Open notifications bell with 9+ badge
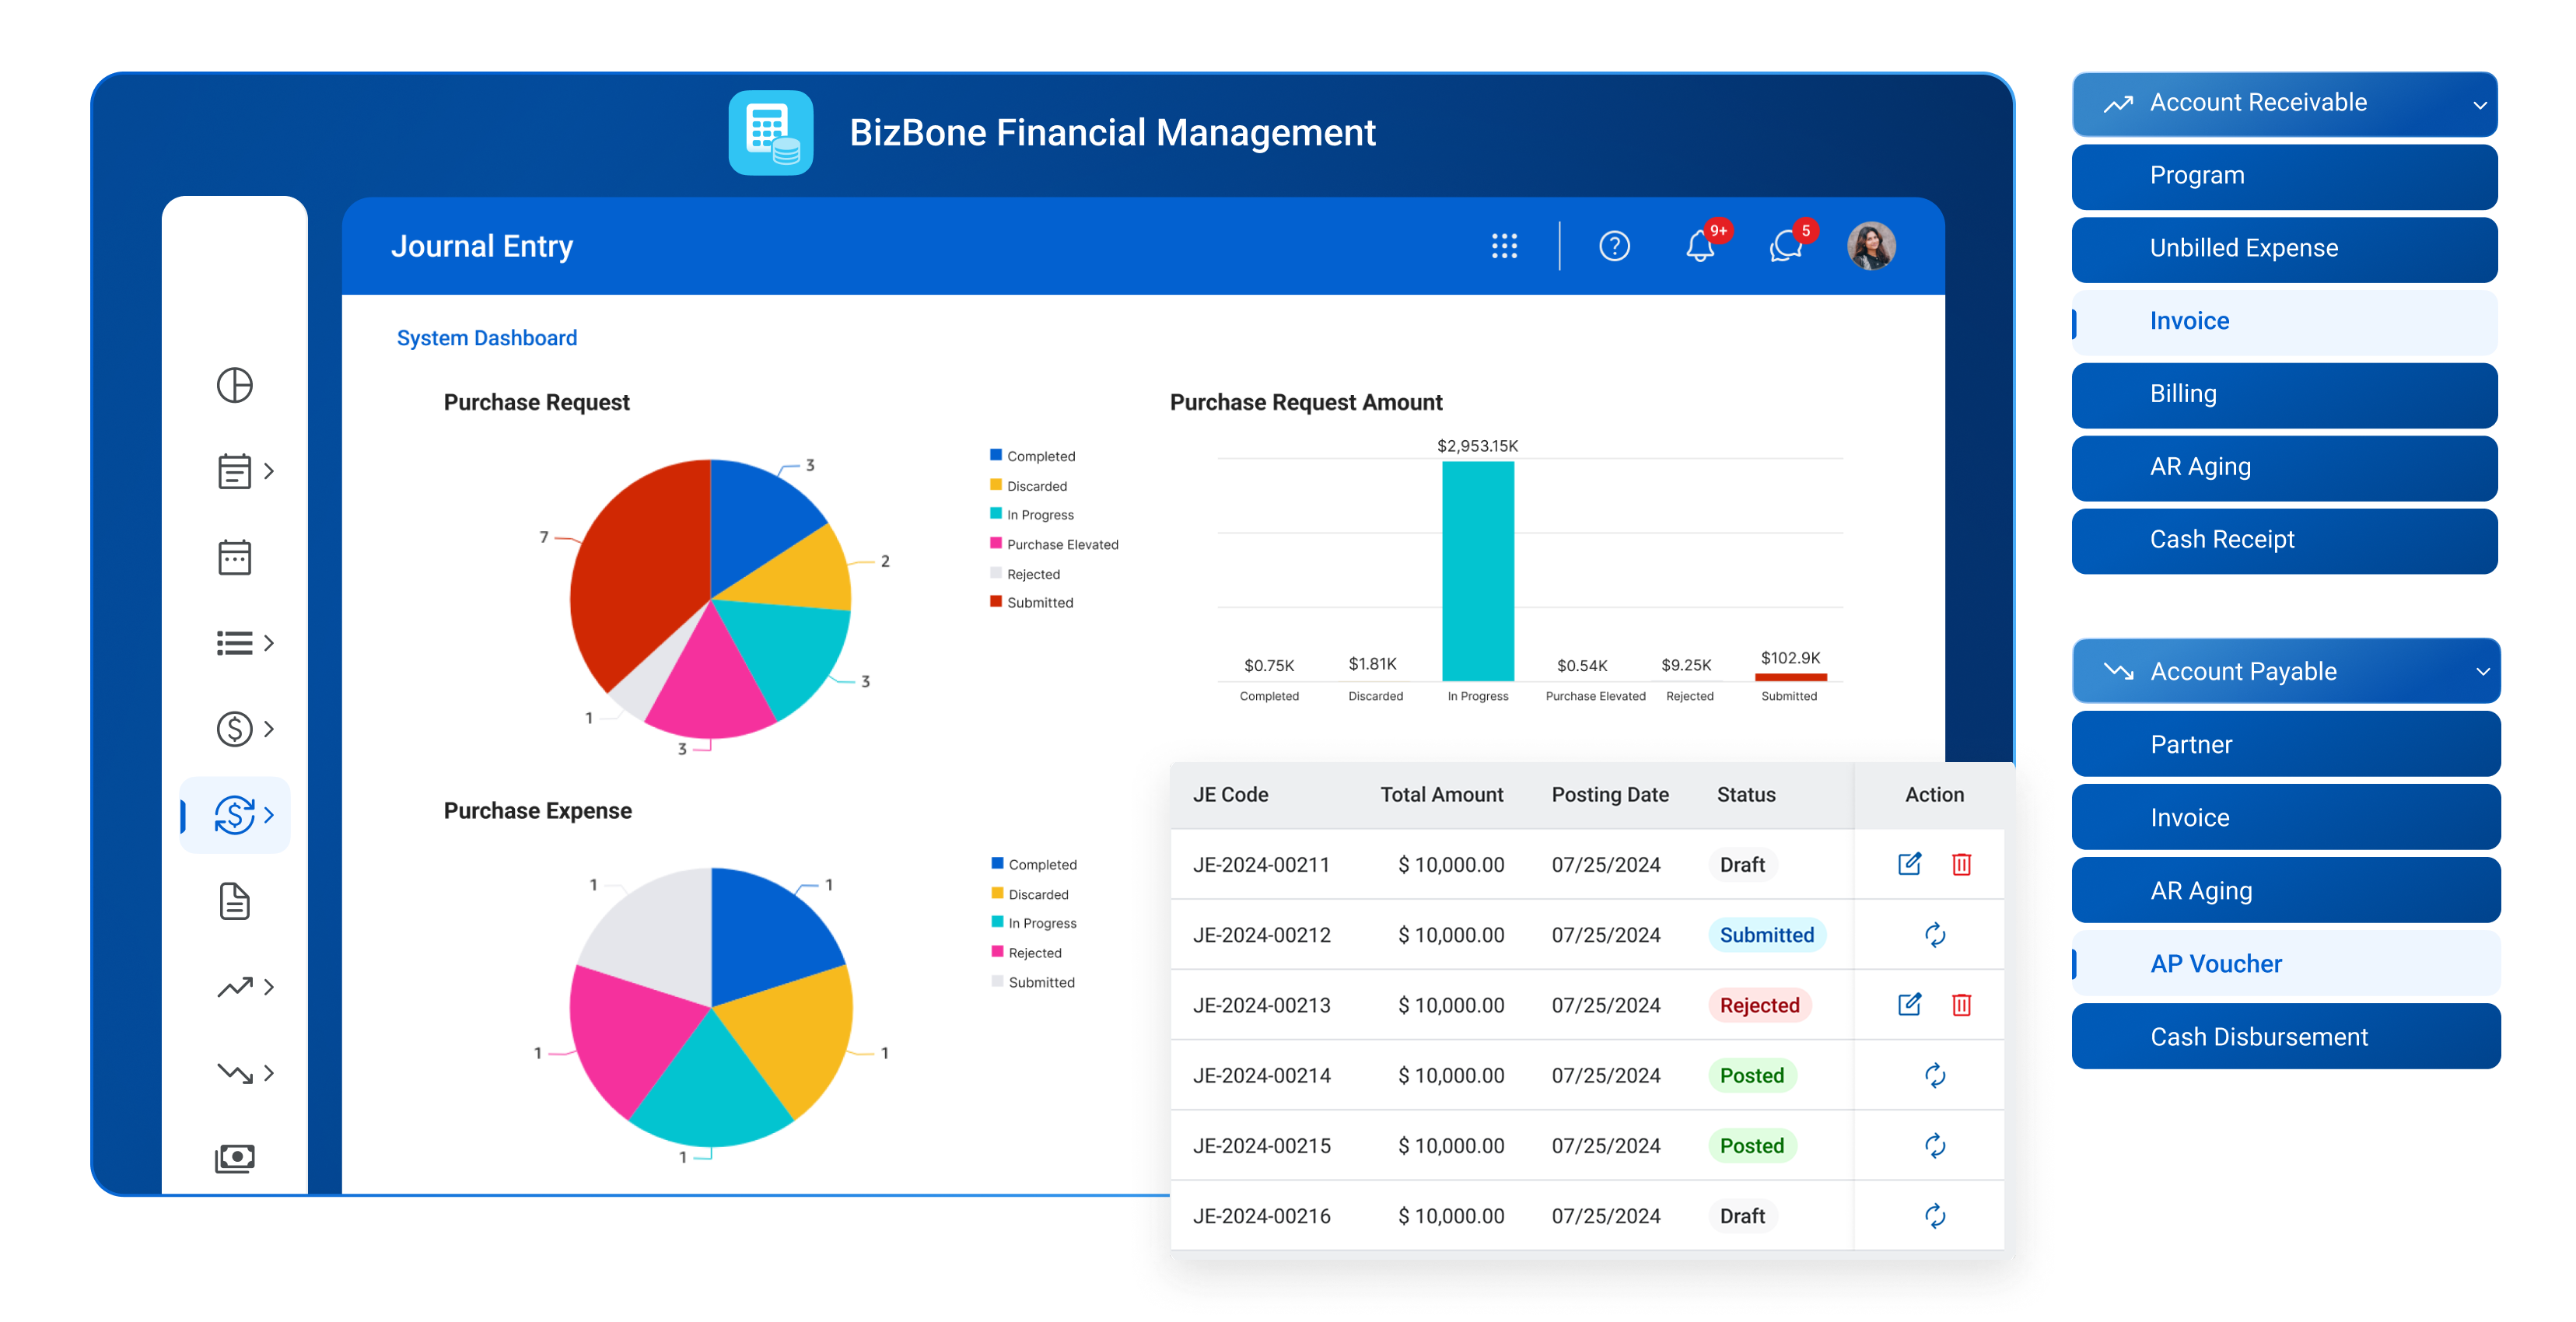The image size is (2576, 1322). pos(1700,246)
